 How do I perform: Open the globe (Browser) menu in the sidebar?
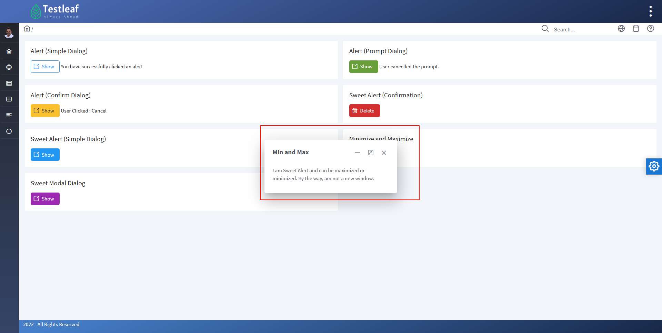[9, 67]
